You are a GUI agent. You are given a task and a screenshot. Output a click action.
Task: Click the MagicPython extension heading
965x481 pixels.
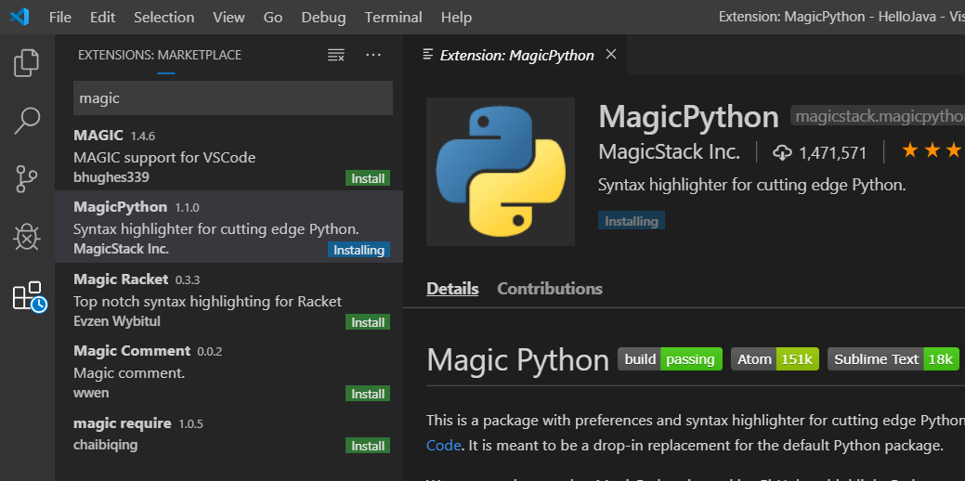pos(688,116)
